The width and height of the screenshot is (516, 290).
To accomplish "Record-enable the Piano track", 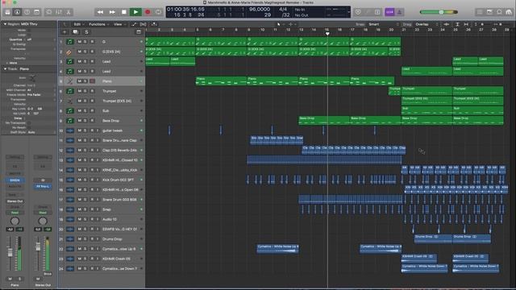I will [92, 81].
